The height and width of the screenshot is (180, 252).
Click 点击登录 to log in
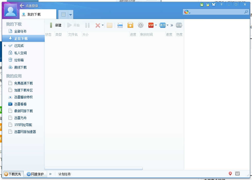click(32, 6)
